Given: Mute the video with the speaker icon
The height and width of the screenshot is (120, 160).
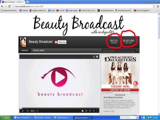Looking at the screenshot, I should tap(28, 111).
